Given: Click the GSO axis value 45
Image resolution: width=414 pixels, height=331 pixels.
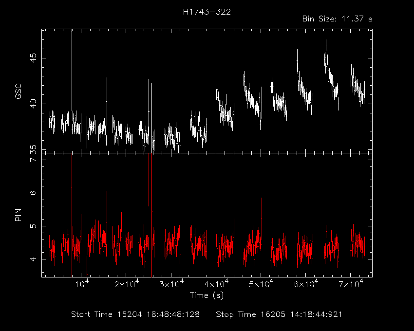Looking at the screenshot, I should coord(33,58).
